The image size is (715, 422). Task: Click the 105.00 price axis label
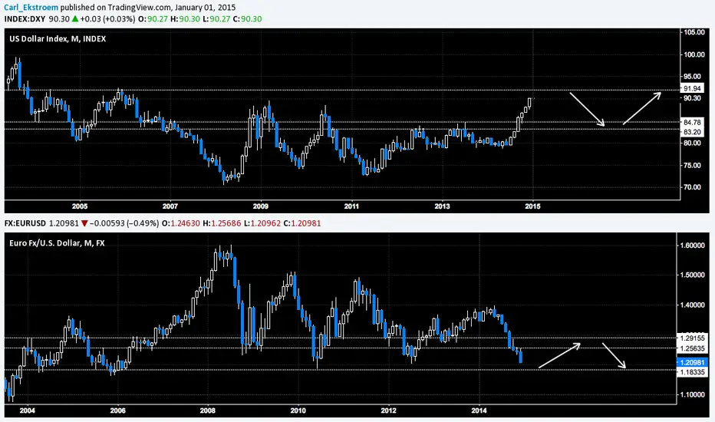tap(694, 32)
